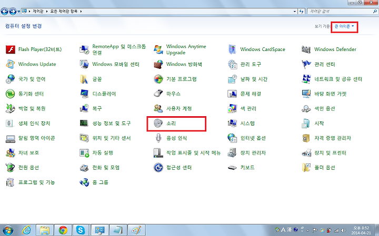Open the 작업 표시줄 및 시작 메뉴 link
Screen dimensions: 379x236
tap(194, 153)
